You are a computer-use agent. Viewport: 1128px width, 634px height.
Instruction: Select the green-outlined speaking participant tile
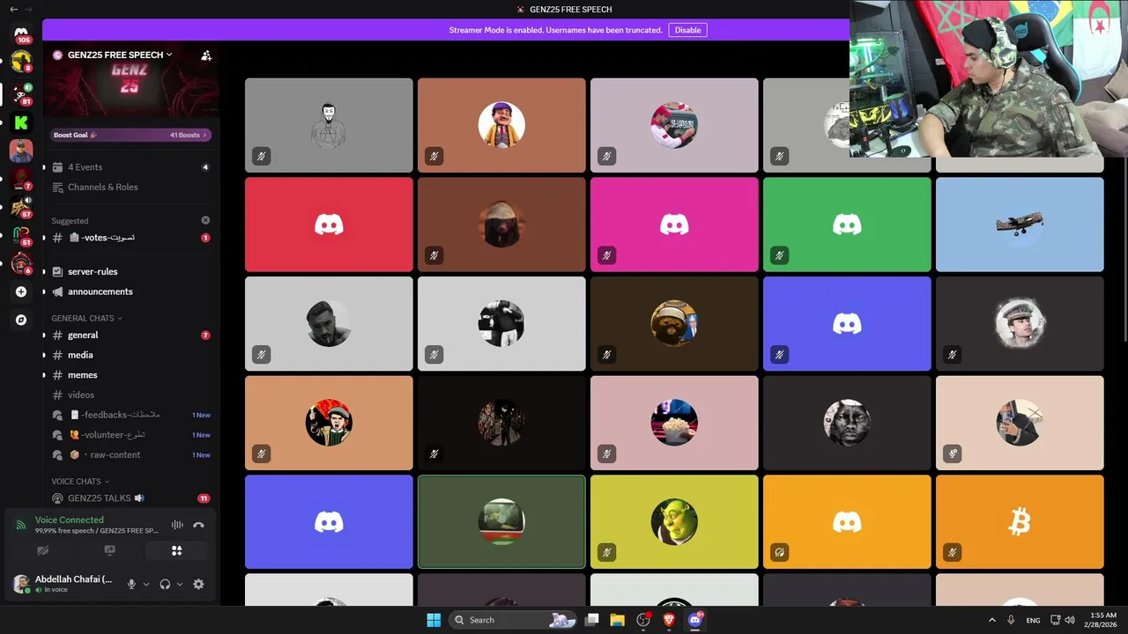[x=501, y=522]
